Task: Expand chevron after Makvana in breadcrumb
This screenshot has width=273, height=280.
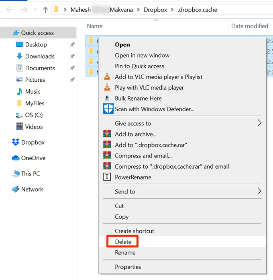Action: [x=139, y=10]
